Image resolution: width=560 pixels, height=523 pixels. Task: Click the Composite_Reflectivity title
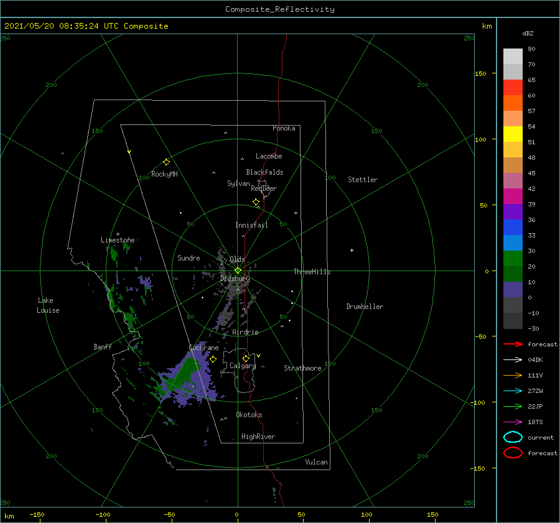280,9
